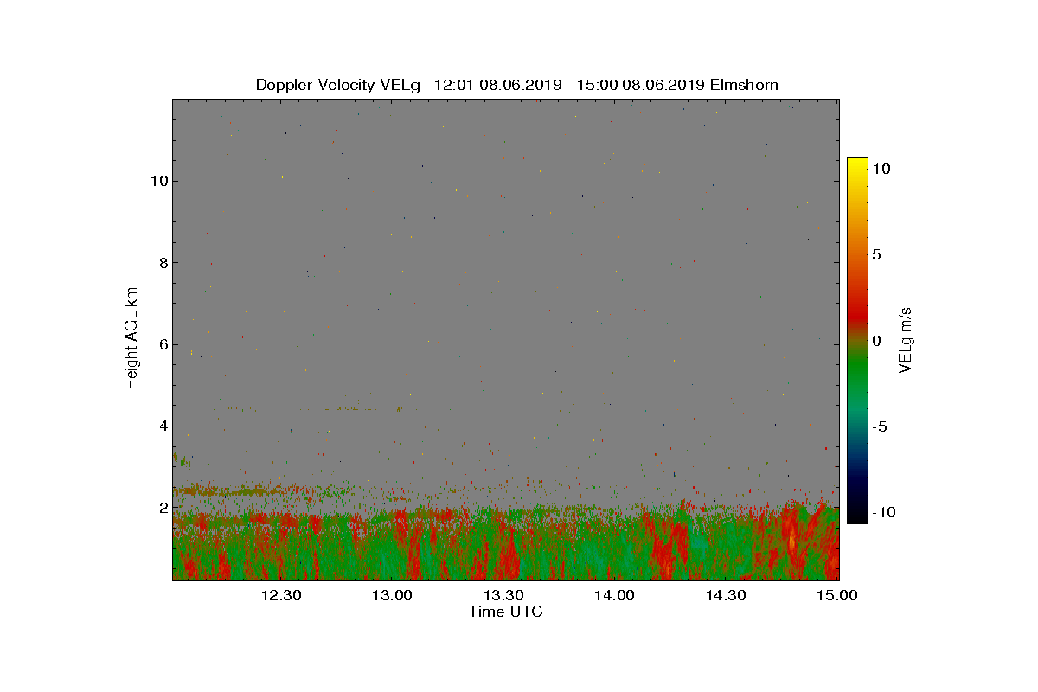Screen dimensions: 1038x692
Task: Click the 'VELg m/s' colorbar title
Action: [906, 340]
